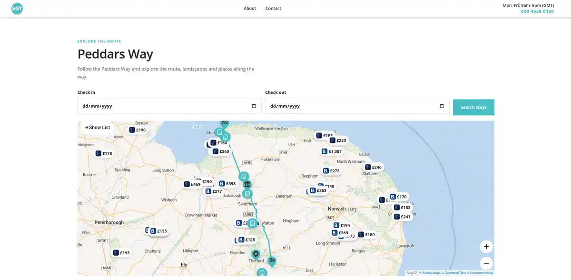Viewport: 571px width, 280px height.
Task: Open the £150 stay marker
Action: (366, 234)
